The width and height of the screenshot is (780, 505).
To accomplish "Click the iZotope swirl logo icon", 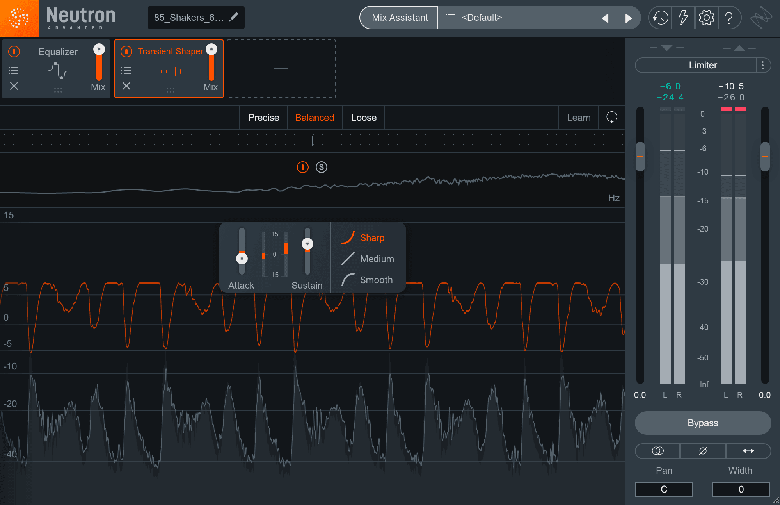I will [761, 18].
